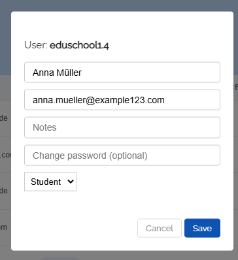Click the name field containing Anna Müller
This screenshot has height=260, width=238.
point(122,73)
